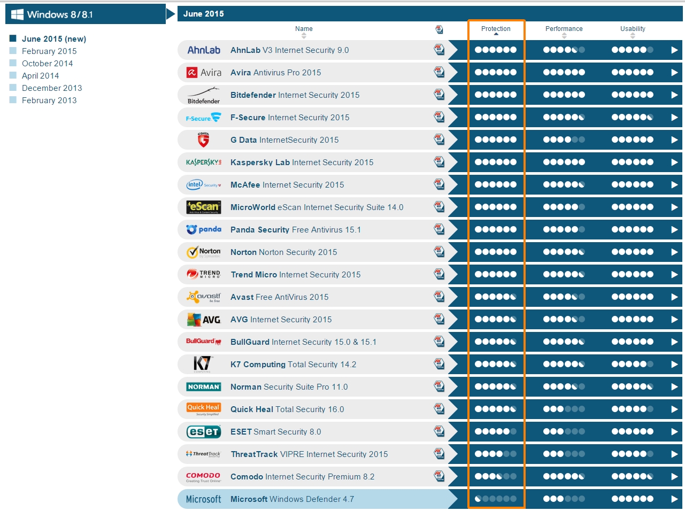Switch to the February 2013 test period
685x511 pixels.
[x=49, y=100]
